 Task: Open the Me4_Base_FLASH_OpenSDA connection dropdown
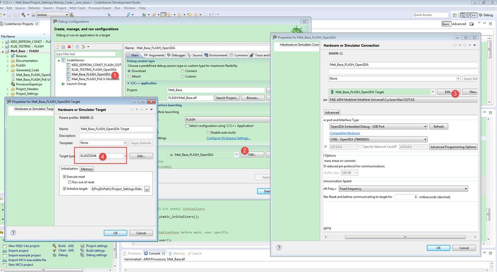pyautogui.click(x=236, y=154)
